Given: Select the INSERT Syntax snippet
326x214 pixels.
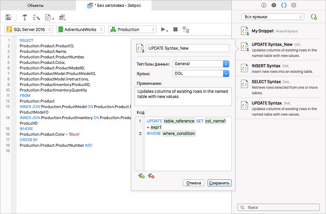Looking at the screenshot, I should pos(279,68).
